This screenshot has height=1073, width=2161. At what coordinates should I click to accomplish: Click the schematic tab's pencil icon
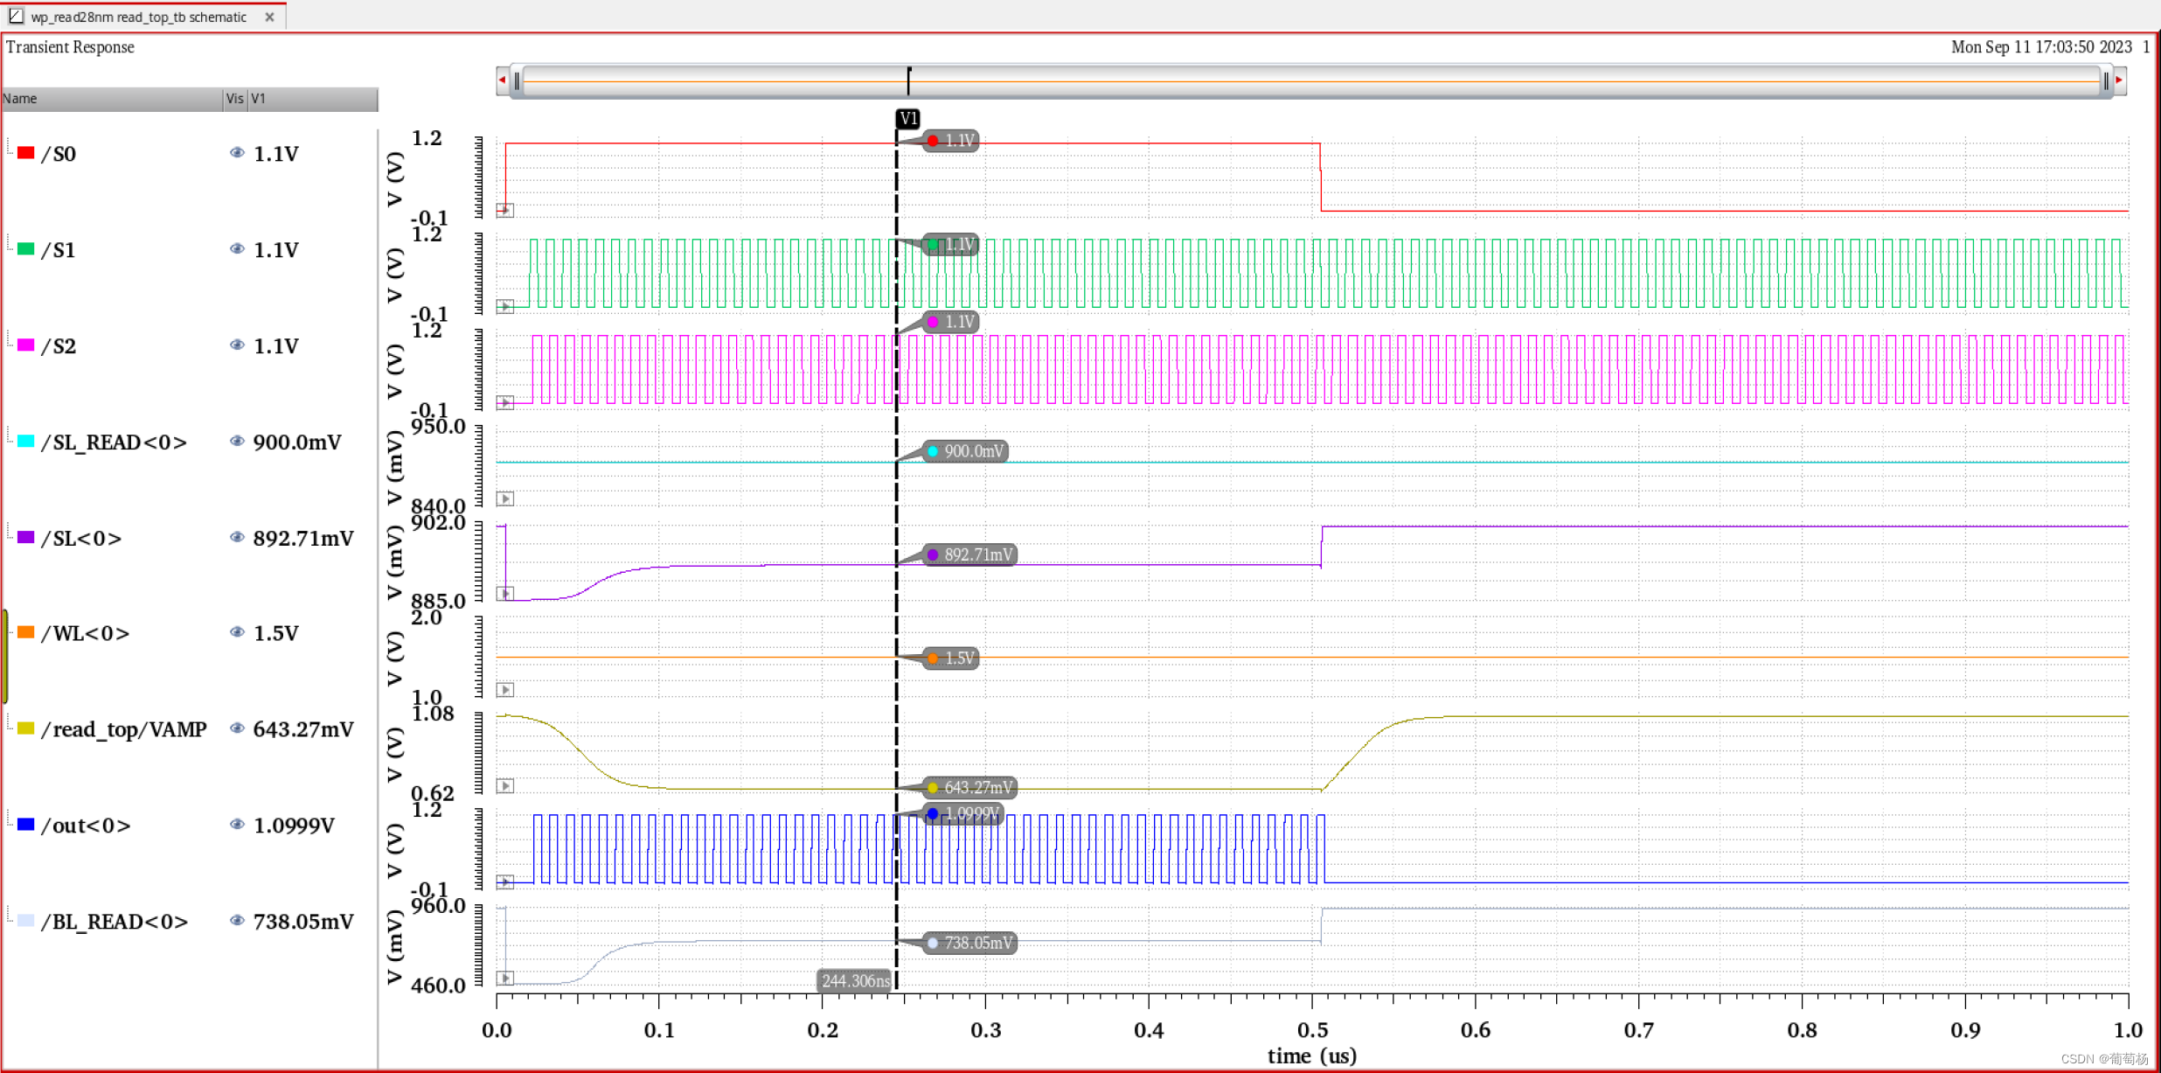16,17
